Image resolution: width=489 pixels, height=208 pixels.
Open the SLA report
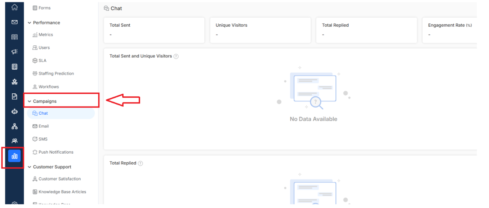point(39,61)
